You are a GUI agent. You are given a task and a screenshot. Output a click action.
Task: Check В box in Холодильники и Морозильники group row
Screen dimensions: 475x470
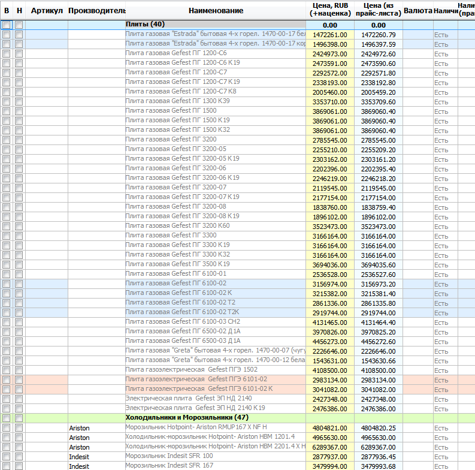pyautogui.click(x=7, y=418)
